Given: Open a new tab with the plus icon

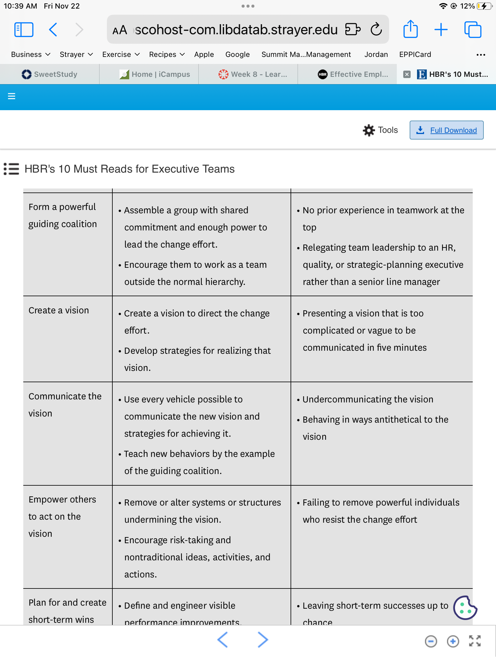Looking at the screenshot, I should pyautogui.click(x=441, y=30).
